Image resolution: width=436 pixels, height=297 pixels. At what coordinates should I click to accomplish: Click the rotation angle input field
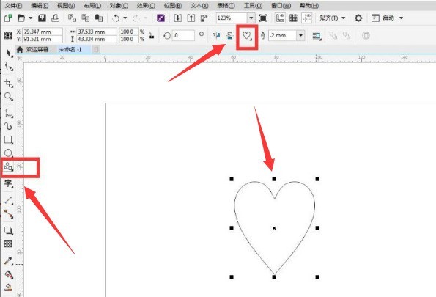coord(183,35)
